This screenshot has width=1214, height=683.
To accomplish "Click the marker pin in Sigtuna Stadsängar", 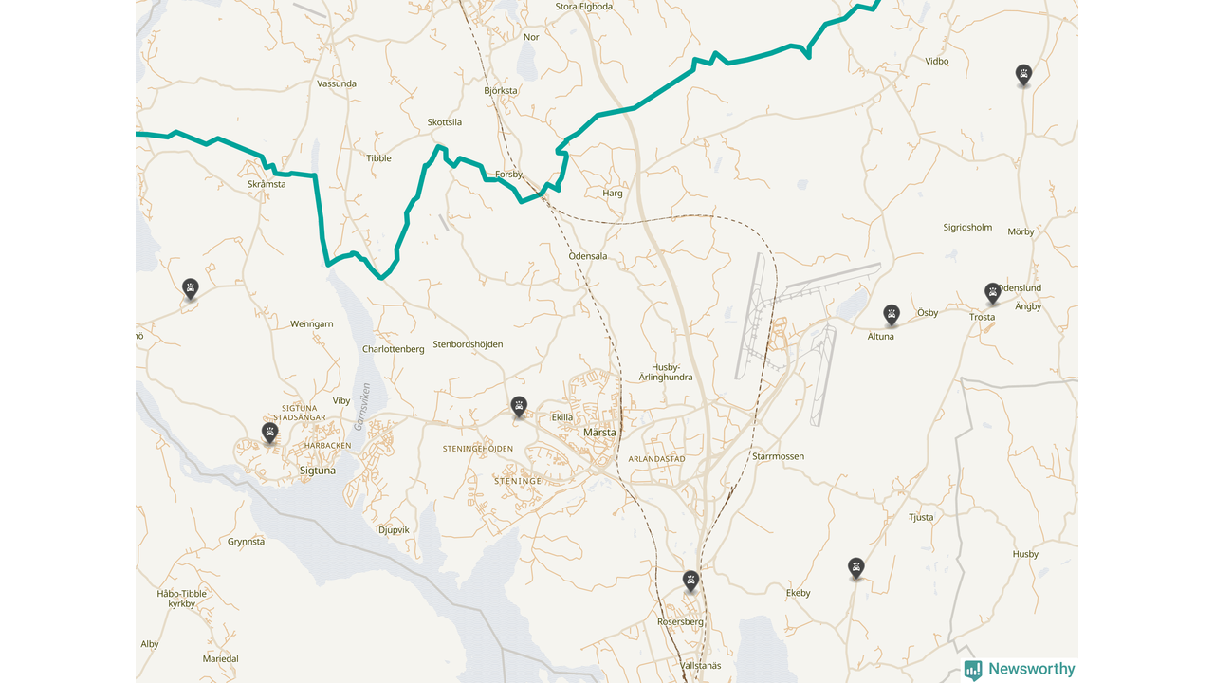I will [x=269, y=434].
